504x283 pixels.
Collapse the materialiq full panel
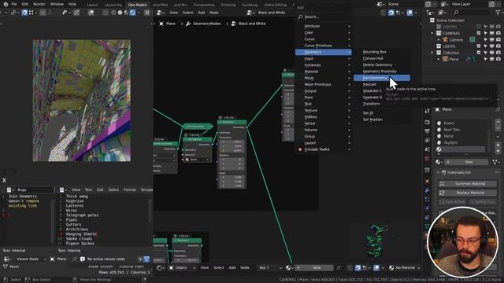tap(438, 173)
